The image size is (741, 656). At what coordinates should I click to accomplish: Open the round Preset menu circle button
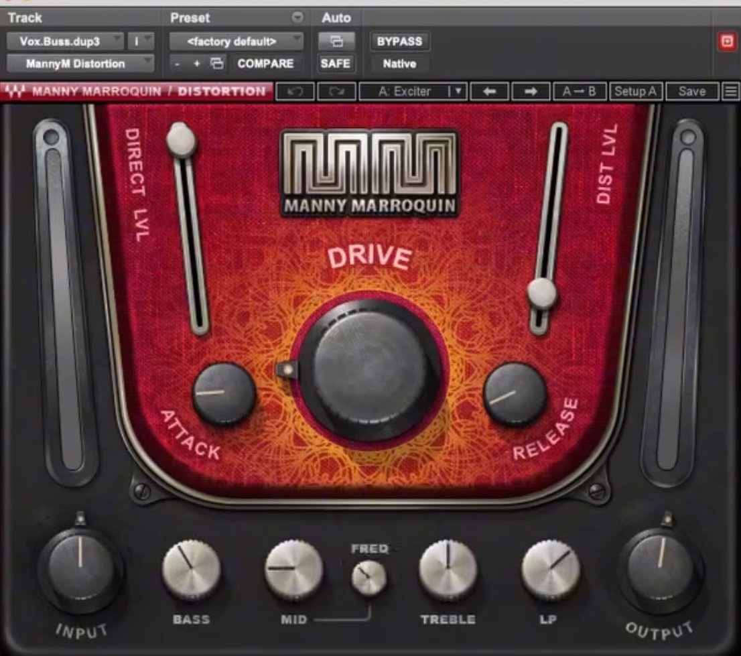pyautogui.click(x=297, y=17)
